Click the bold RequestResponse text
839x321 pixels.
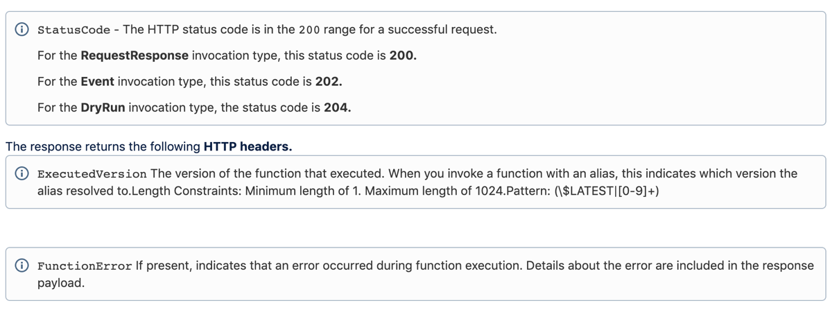pos(135,55)
